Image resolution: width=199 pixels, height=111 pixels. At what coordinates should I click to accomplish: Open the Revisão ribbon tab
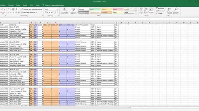point(25,5)
